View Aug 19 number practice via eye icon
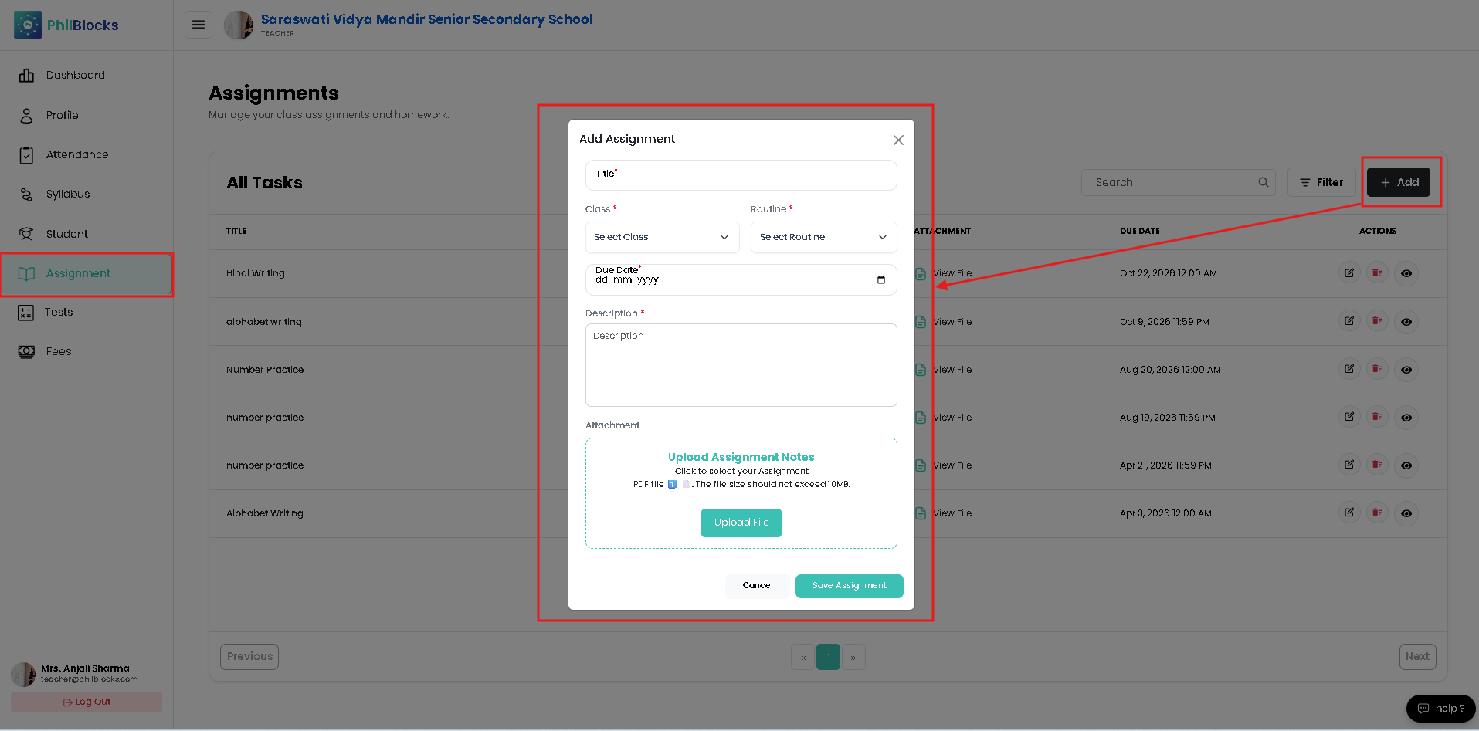 [x=1406, y=418]
